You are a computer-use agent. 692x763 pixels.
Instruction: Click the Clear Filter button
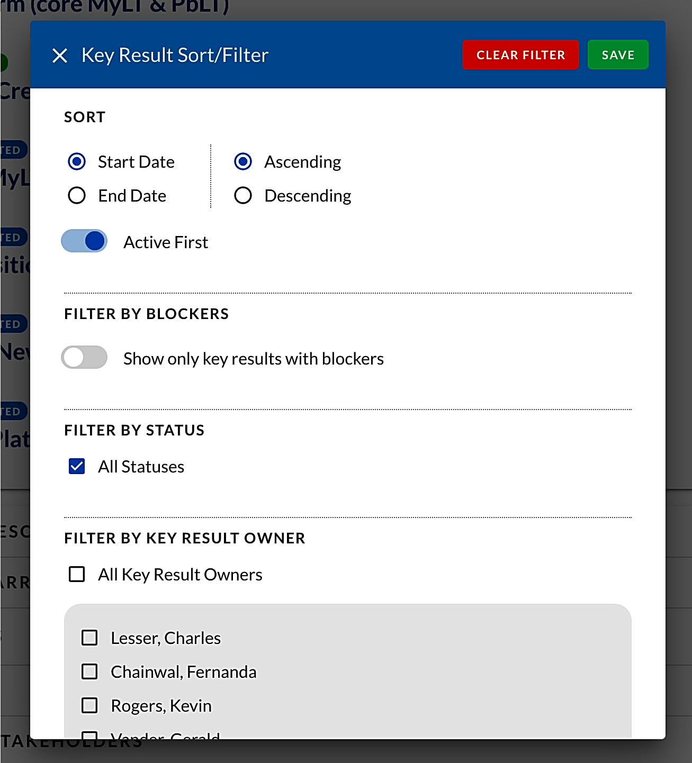coord(520,54)
